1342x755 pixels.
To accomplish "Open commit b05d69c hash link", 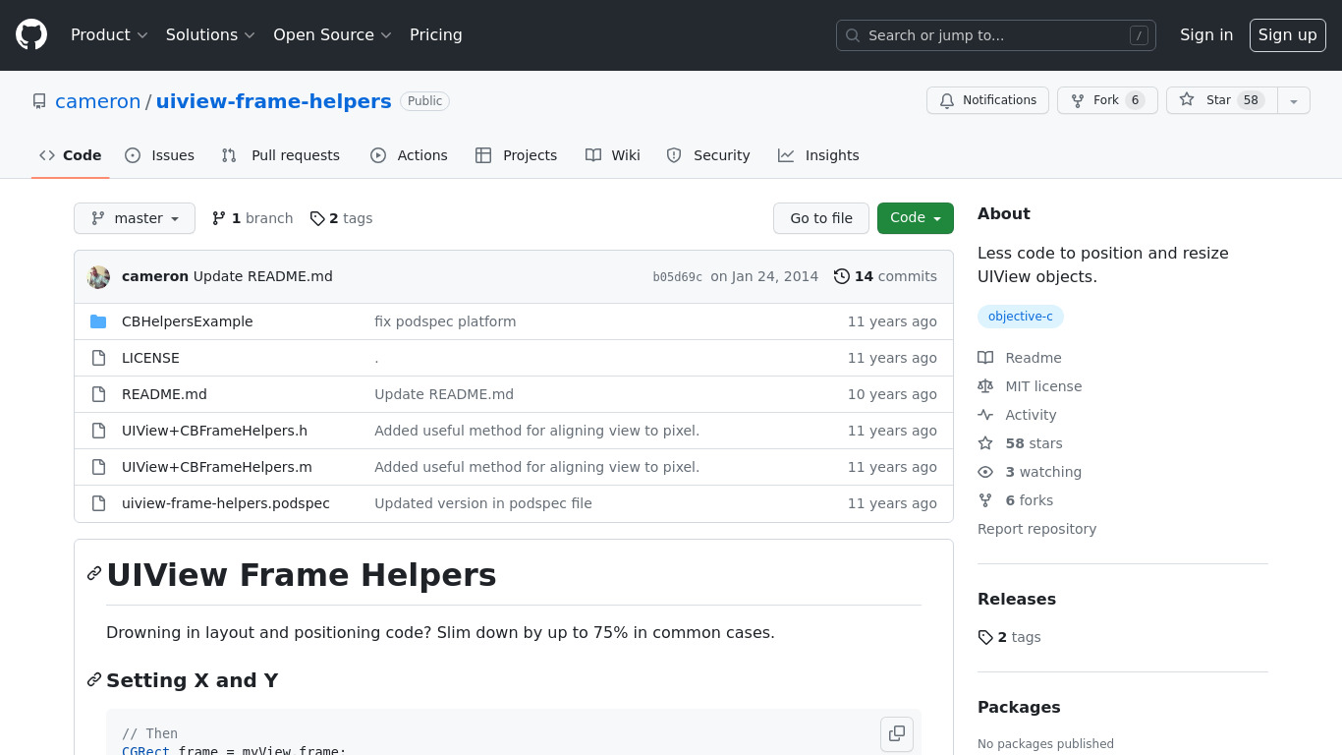I will pyautogui.click(x=678, y=277).
